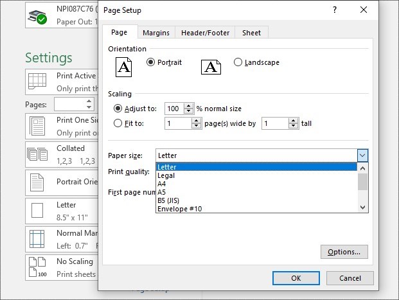
Task: Select the Portrait radio button
Action: pos(151,62)
